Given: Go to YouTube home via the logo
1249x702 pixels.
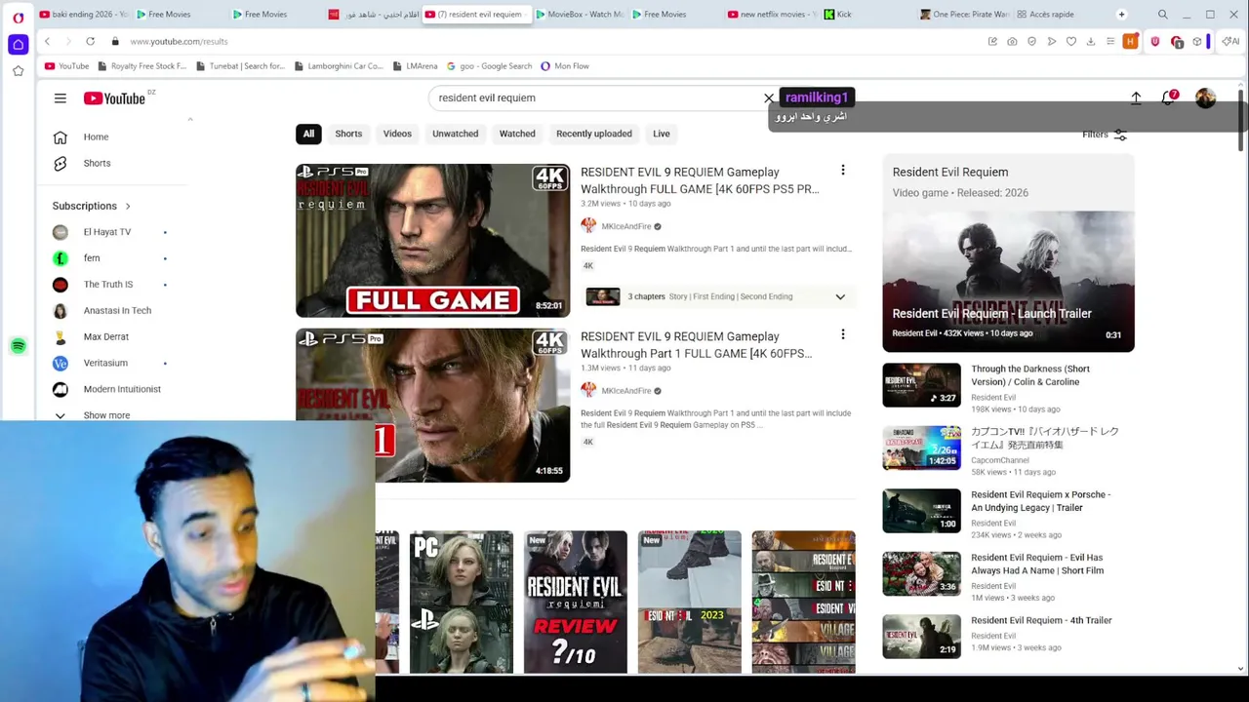Looking at the screenshot, I should tap(114, 98).
